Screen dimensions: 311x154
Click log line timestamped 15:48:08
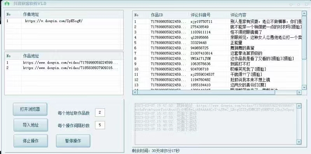point(166,130)
